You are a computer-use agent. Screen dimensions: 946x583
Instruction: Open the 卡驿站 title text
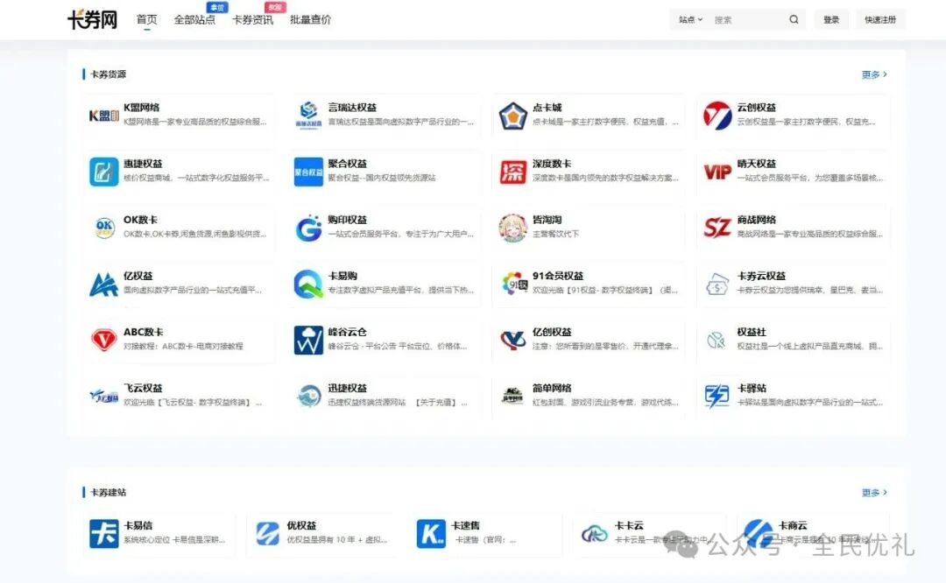click(x=752, y=388)
